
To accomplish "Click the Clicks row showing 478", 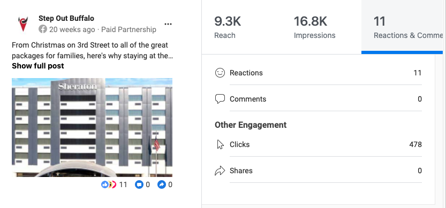I will point(318,144).
